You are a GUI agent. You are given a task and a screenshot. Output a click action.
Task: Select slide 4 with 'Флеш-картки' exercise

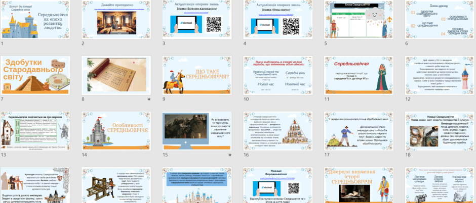278,19
